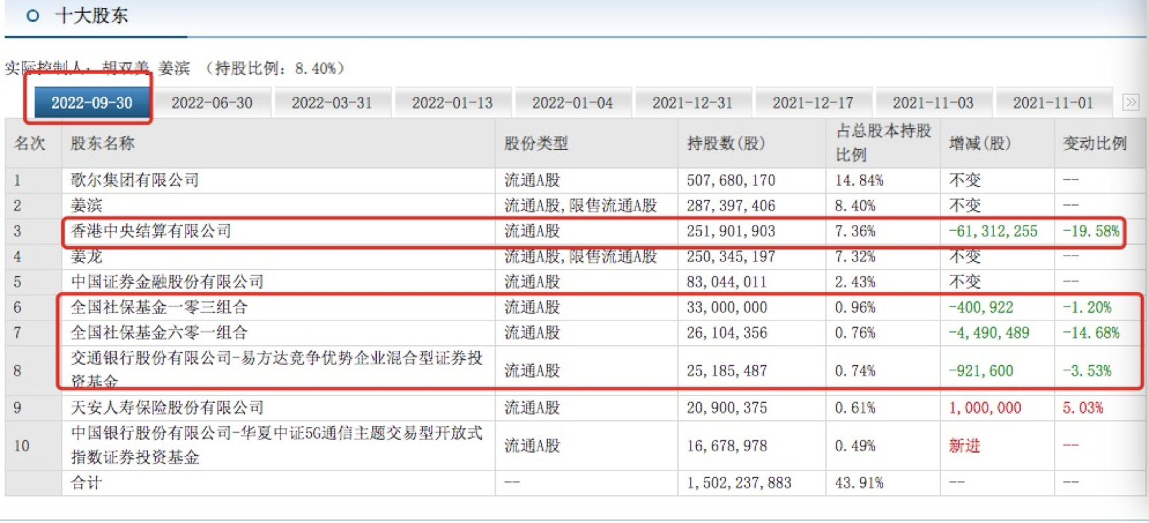Switch to the 2021-11-03 tab

pos(932,103)
